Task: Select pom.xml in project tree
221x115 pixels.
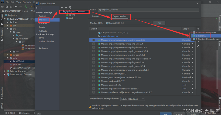Action: pos(15,65)
